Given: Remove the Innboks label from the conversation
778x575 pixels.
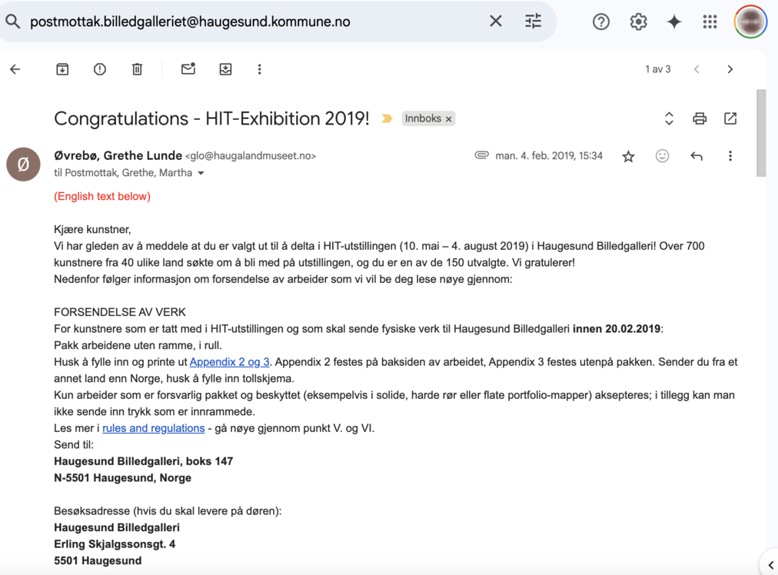Looking at the screenshot, I should (x=449, y=119).
